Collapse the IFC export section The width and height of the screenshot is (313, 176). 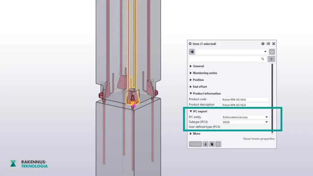[x=200, y=111]
